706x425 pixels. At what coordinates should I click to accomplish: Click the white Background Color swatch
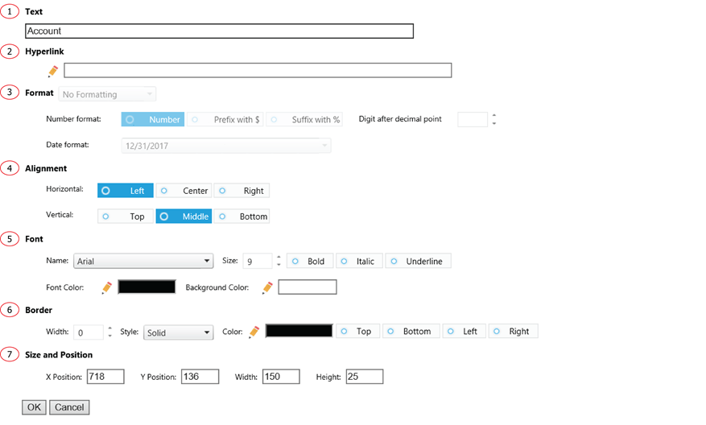(x=308, y=287)
